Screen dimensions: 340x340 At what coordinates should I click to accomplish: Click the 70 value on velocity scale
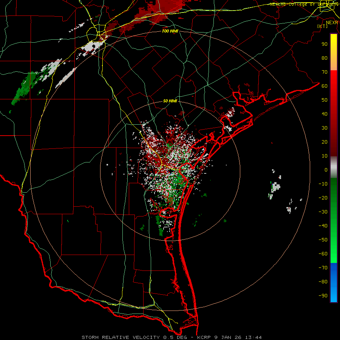pyautogui.click(x=325, y=72)
